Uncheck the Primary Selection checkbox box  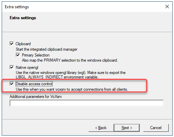tap(18, 55)
